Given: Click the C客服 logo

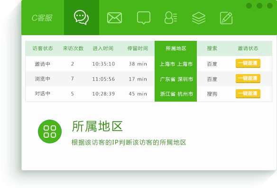Looking at the screenshot, I should [42, 18].
